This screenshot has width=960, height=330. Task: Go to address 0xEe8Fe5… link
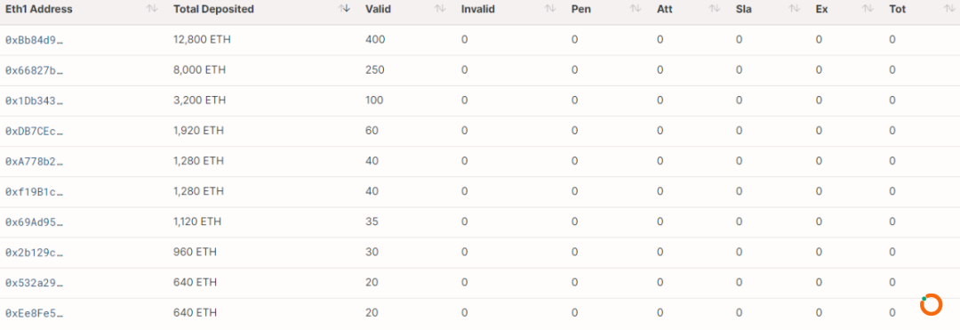tap(35, 313)
